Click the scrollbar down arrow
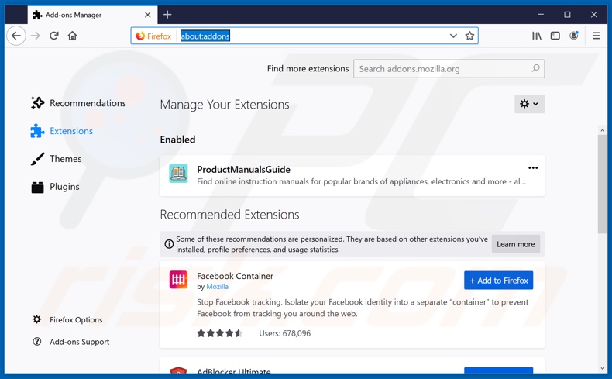Image resolution: width=612 pixels, height=379 pixels. click(x=602, y=368)
